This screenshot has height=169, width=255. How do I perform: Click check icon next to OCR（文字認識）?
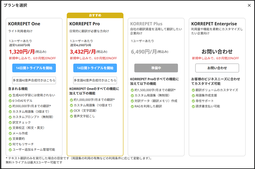click(x=71, y=111)
